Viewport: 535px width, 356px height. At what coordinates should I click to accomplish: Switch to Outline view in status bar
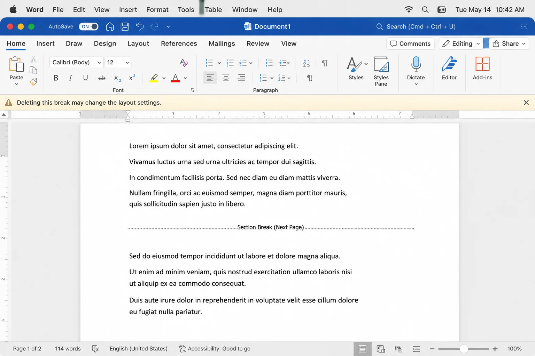pos(416,349)
